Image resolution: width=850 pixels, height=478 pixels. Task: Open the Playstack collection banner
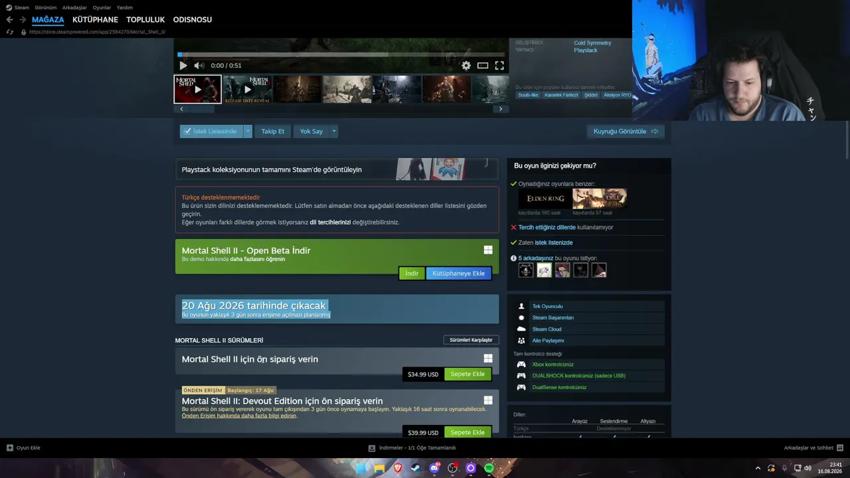click(x=337, y=169)
